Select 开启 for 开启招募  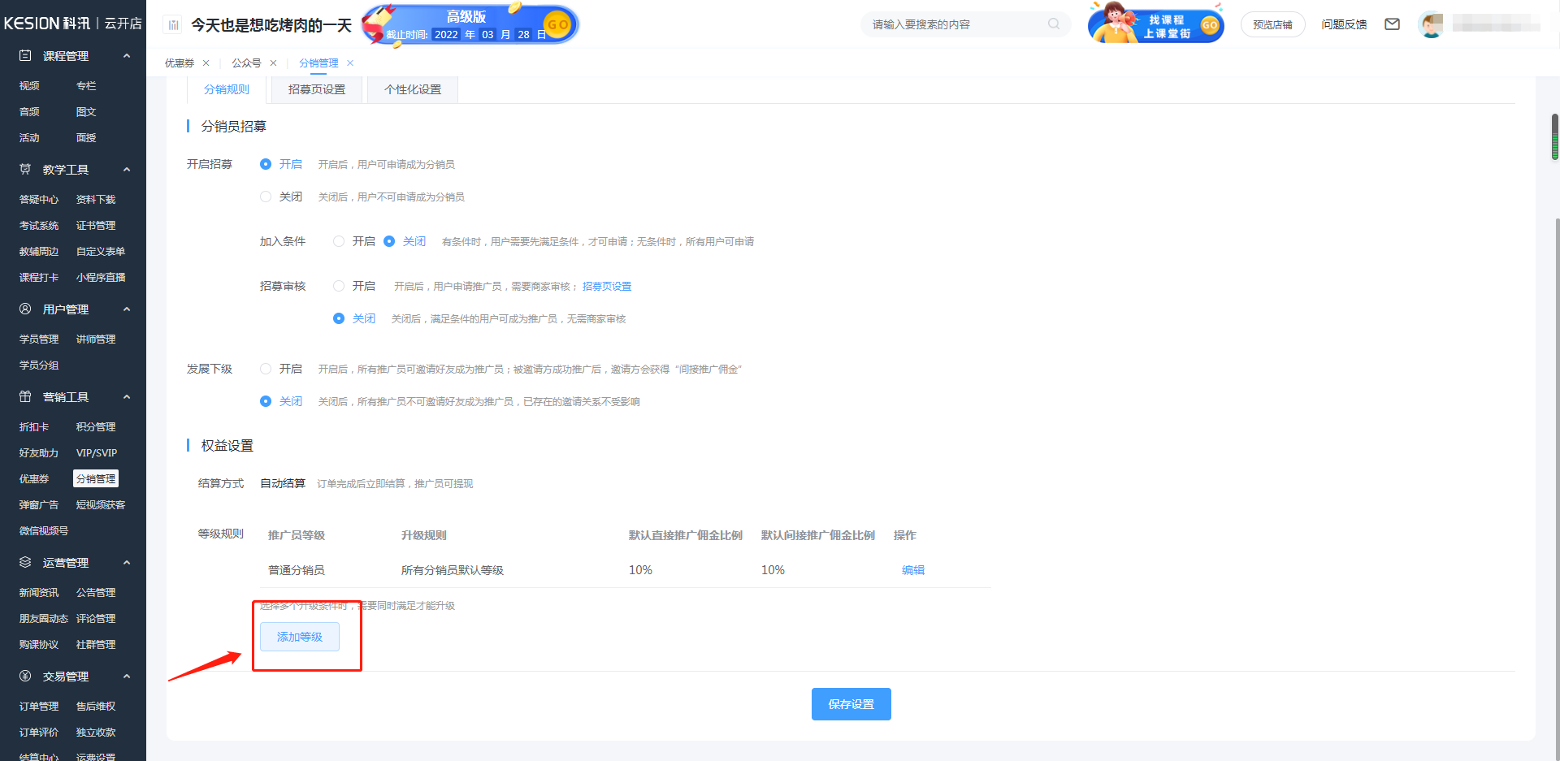point(266,164)
